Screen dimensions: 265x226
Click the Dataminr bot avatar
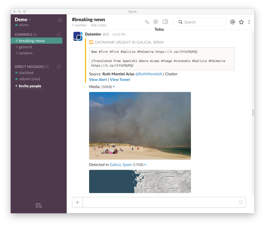(x=78, y=36)
